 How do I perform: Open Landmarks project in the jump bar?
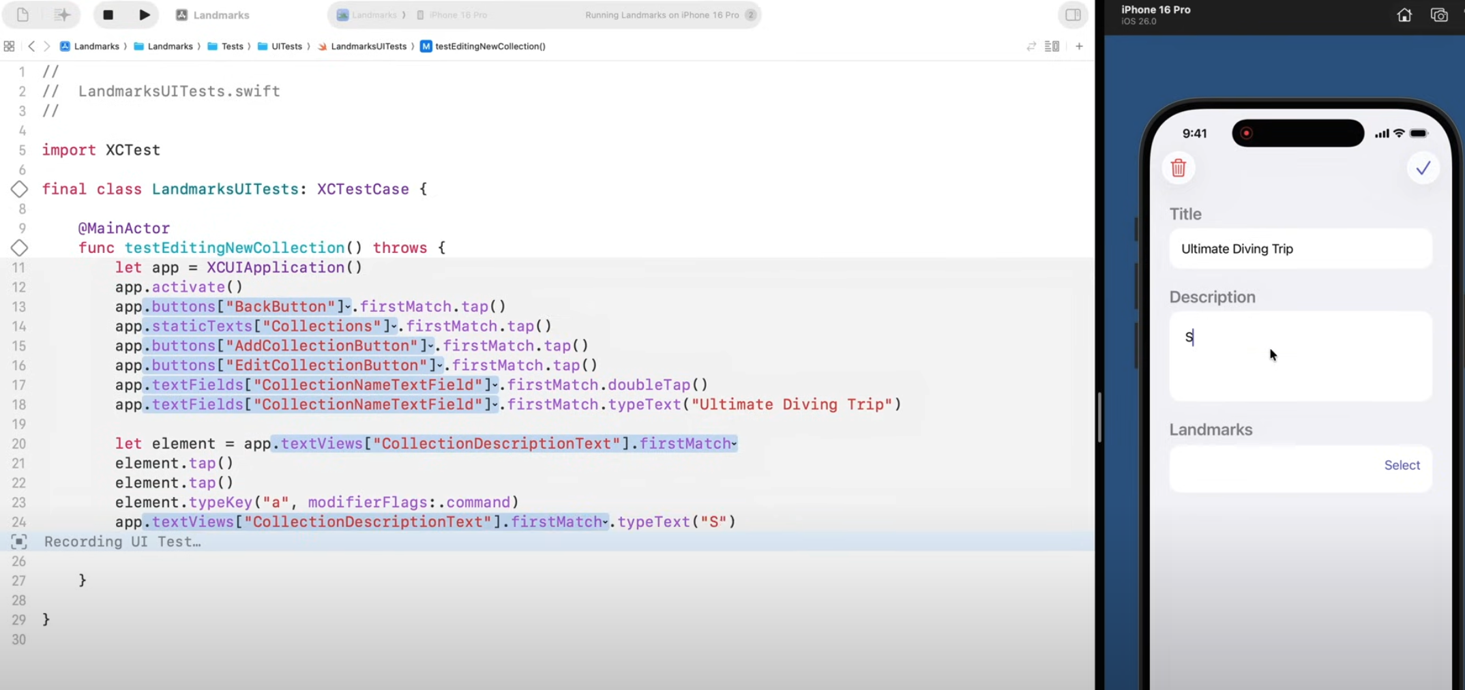pos(89,46)
